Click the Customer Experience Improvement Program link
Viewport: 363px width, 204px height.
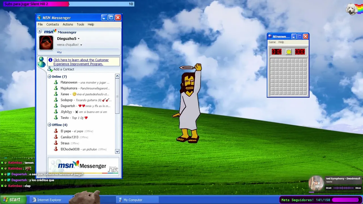point(81,62)
